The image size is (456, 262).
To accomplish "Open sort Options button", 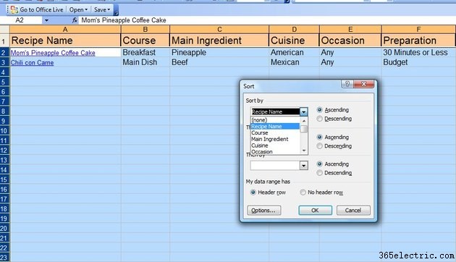I will pos(264,210).
